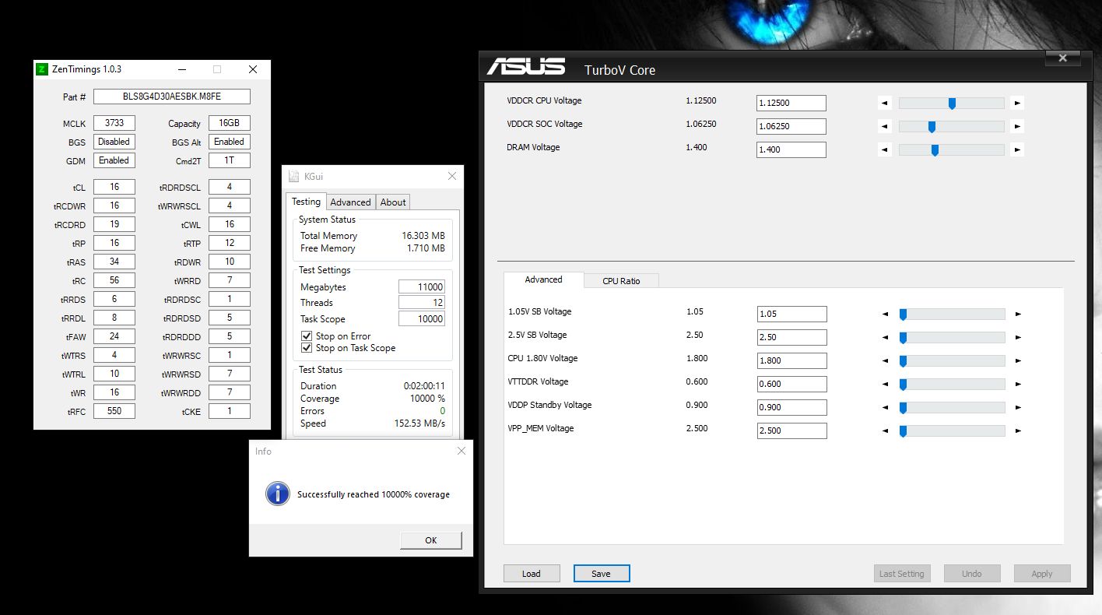
Task: Click the GDM Enabled value in ZenTimings
Action: tap(114, 160)
